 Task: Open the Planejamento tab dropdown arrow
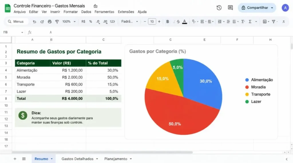click(131, 159)
